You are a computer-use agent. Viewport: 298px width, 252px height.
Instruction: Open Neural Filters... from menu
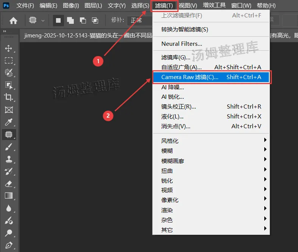pos(211,44)
